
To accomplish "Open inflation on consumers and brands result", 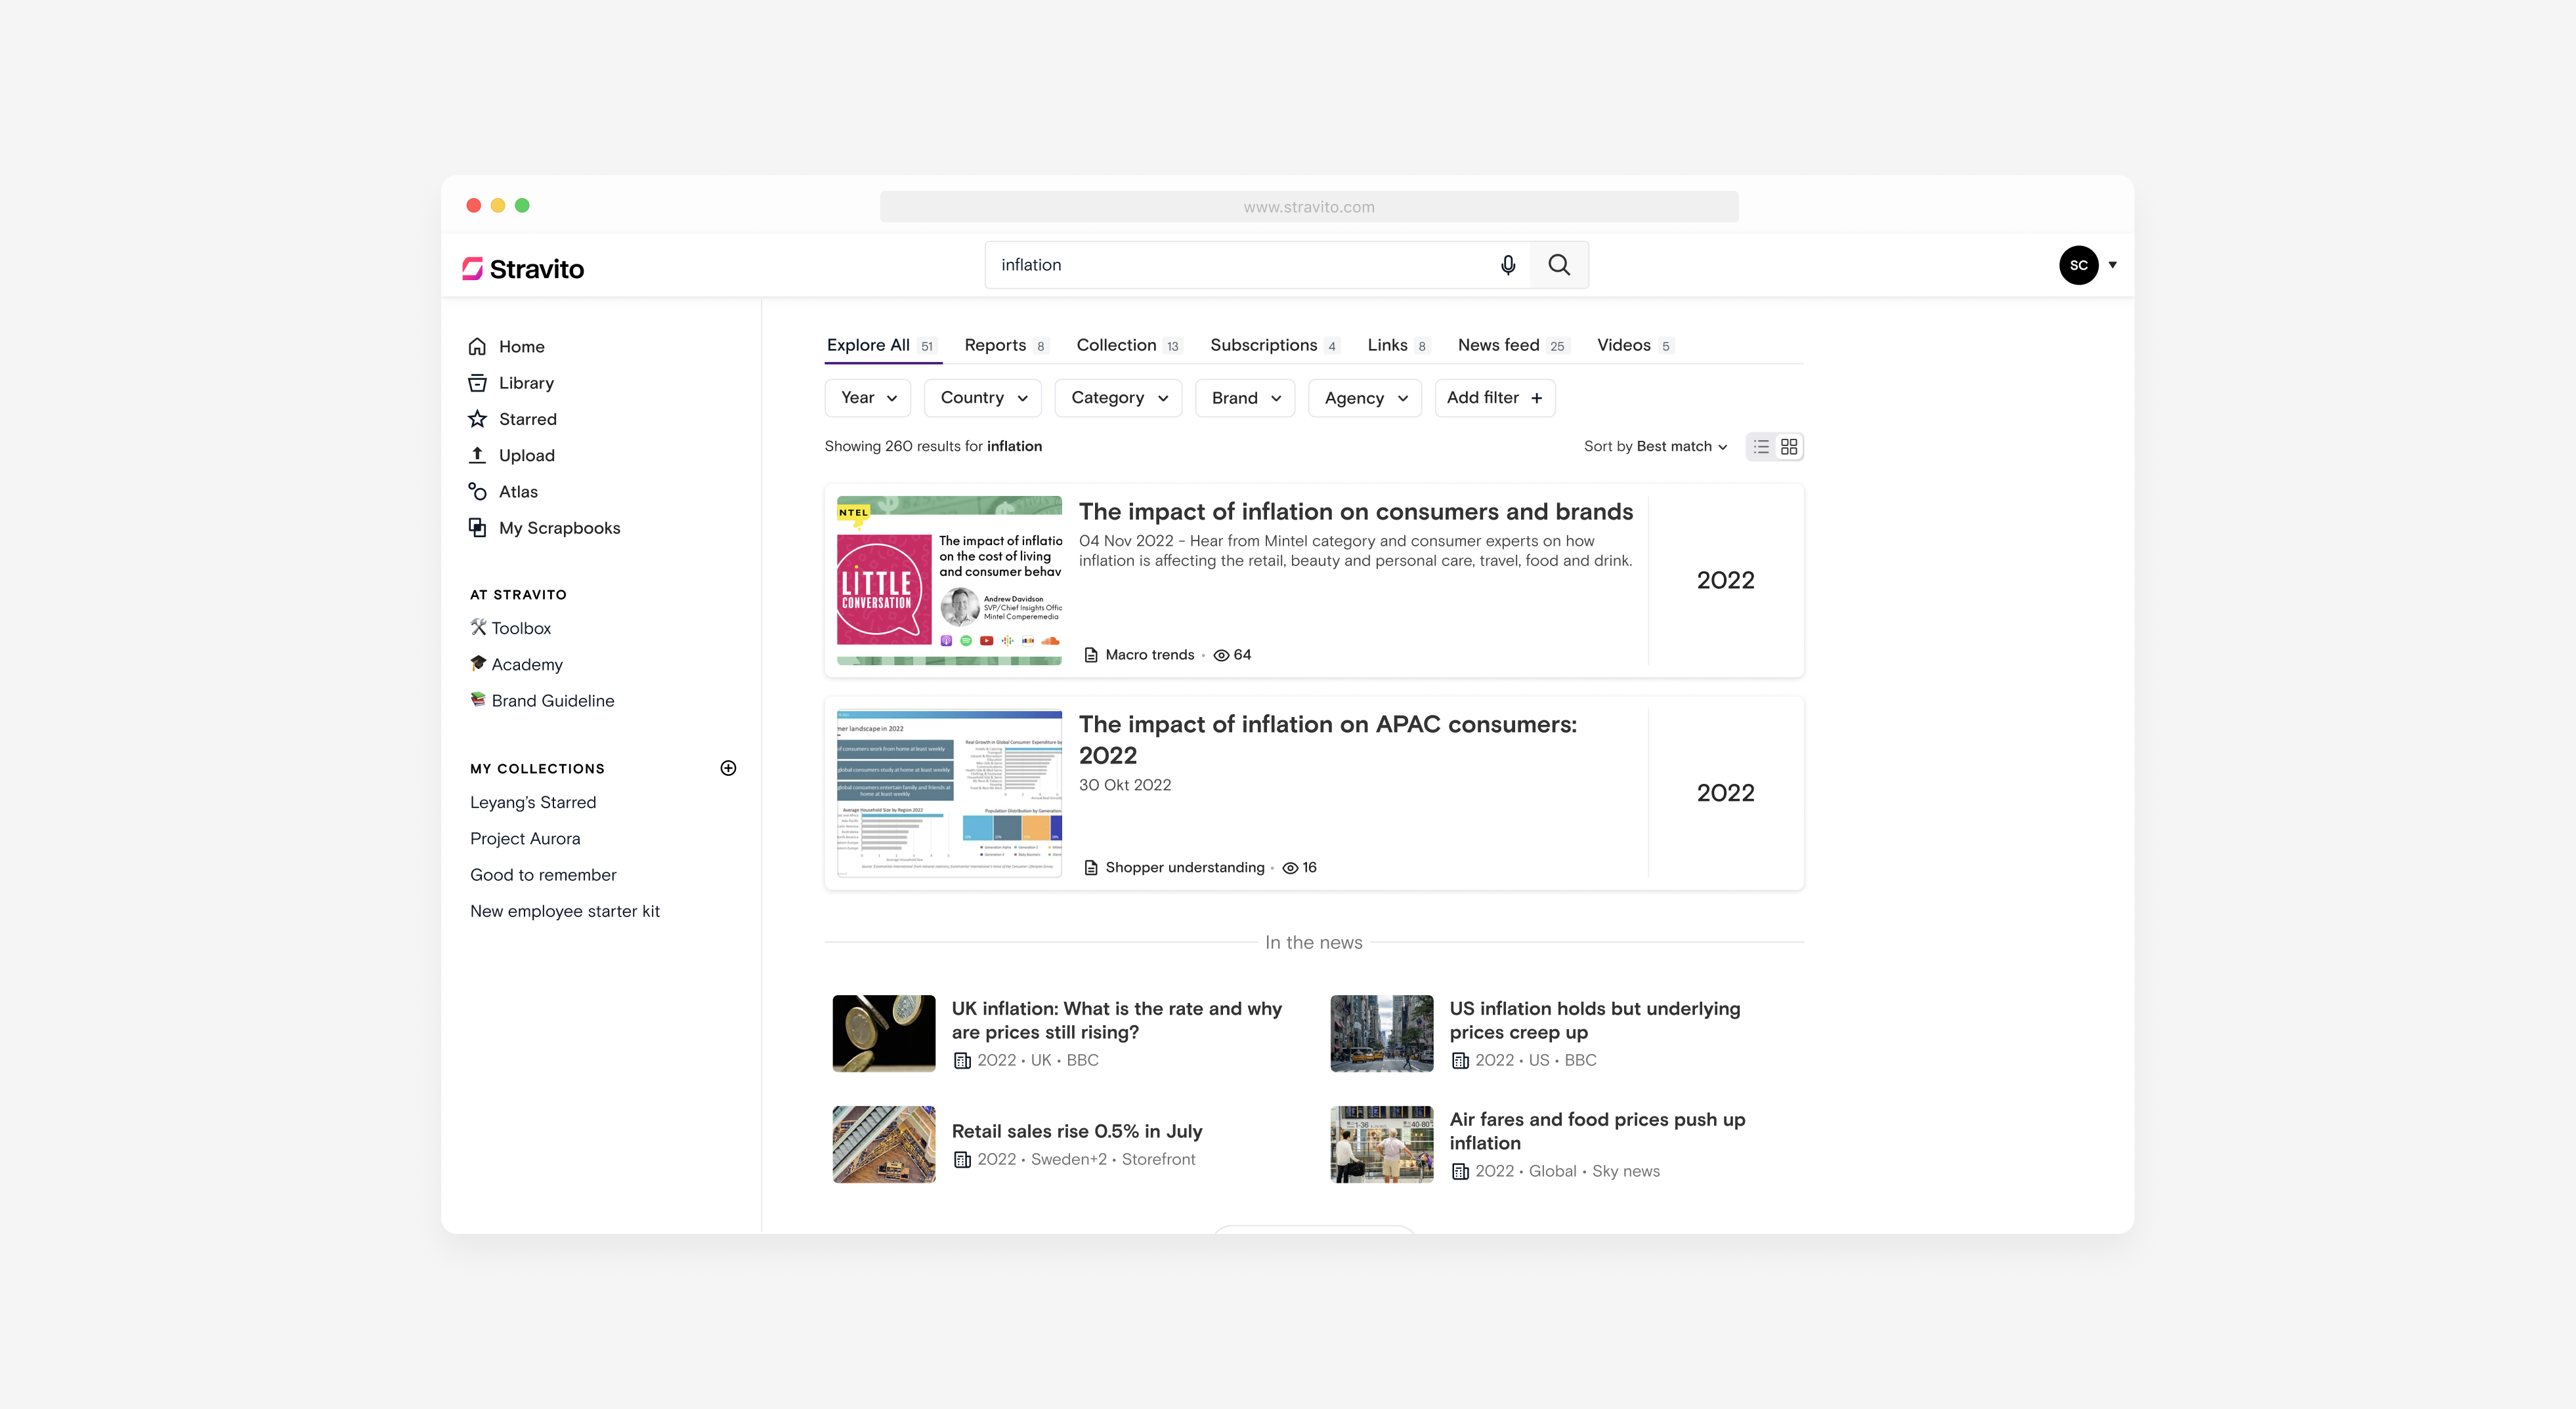I will [1355, 512].
